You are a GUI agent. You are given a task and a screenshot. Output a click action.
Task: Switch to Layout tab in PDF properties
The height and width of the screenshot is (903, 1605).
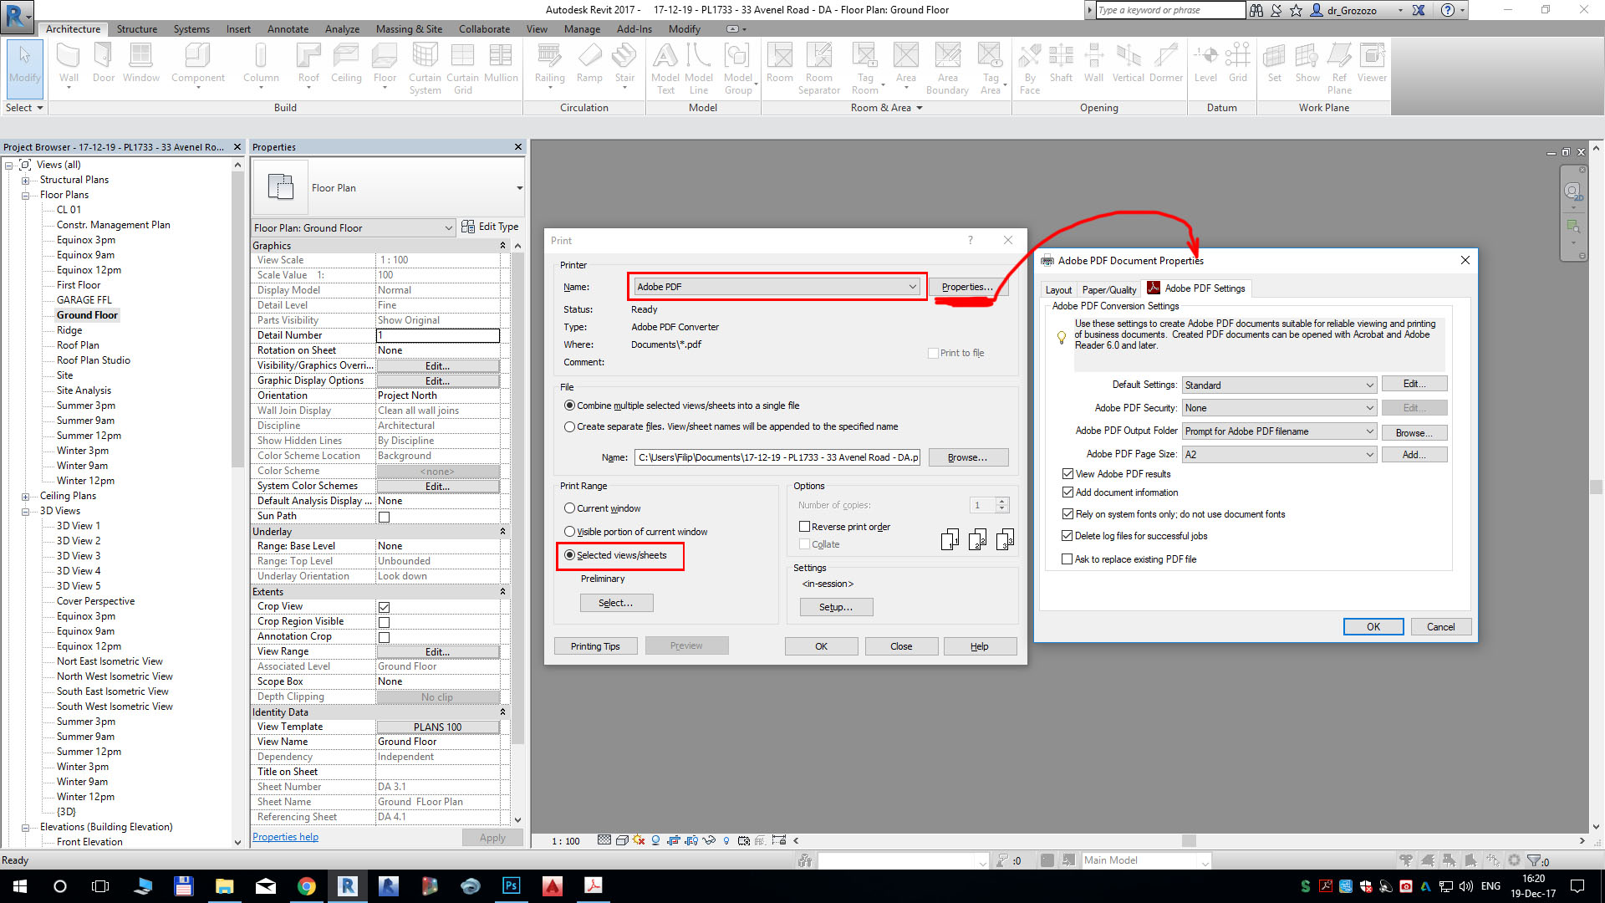click(1058, 290)
